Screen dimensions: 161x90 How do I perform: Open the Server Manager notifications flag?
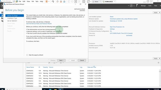pos(137,5)
